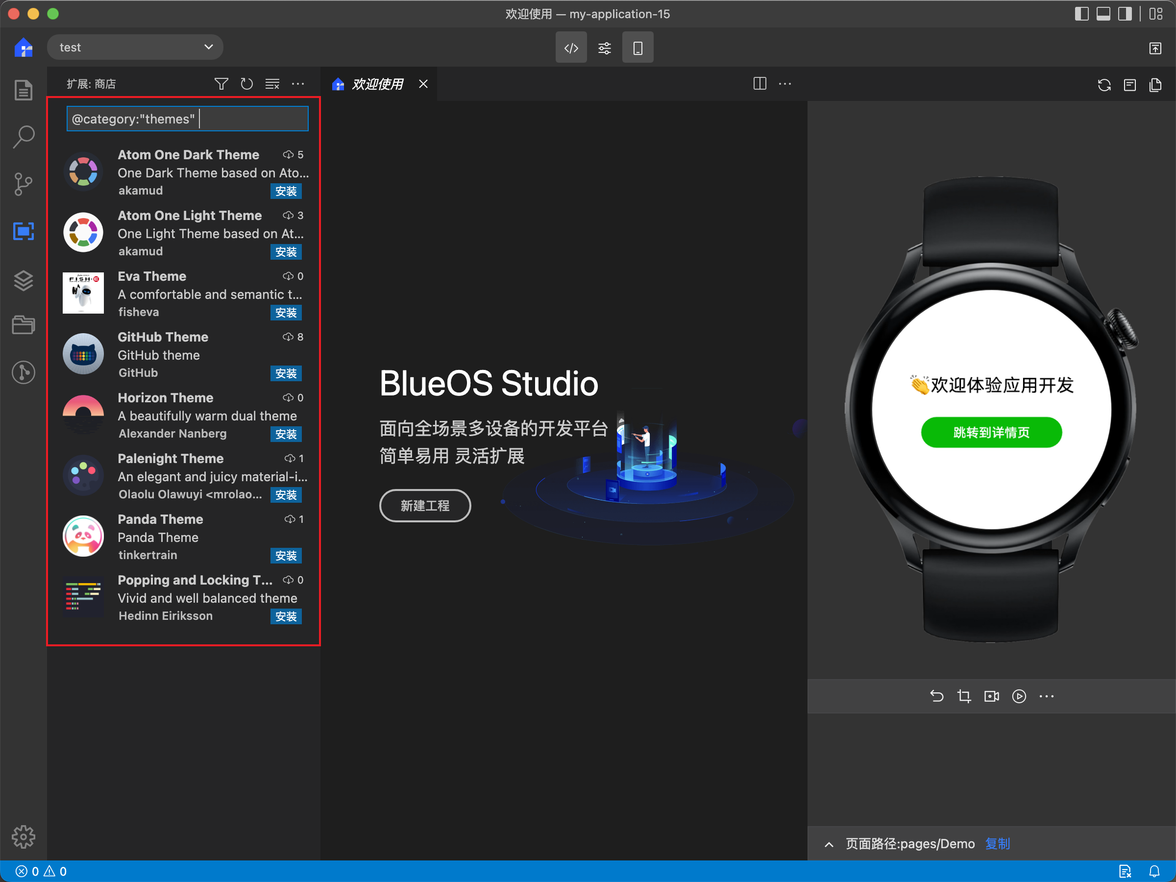
Task: Click the BlueOS home logo icon
Action: tap(24, 48)
